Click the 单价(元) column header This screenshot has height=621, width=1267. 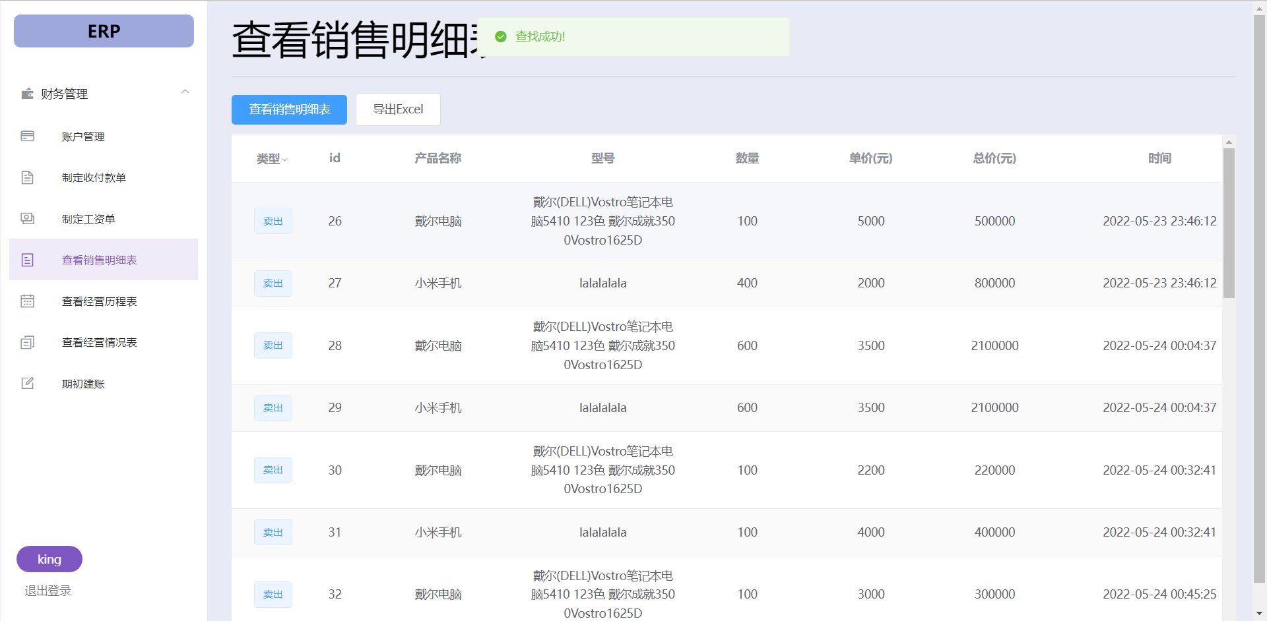870,158
